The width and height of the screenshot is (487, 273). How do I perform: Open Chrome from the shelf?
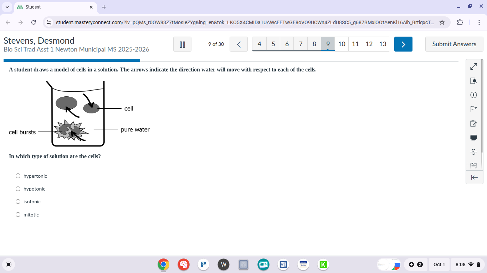(x=163, y=264)
